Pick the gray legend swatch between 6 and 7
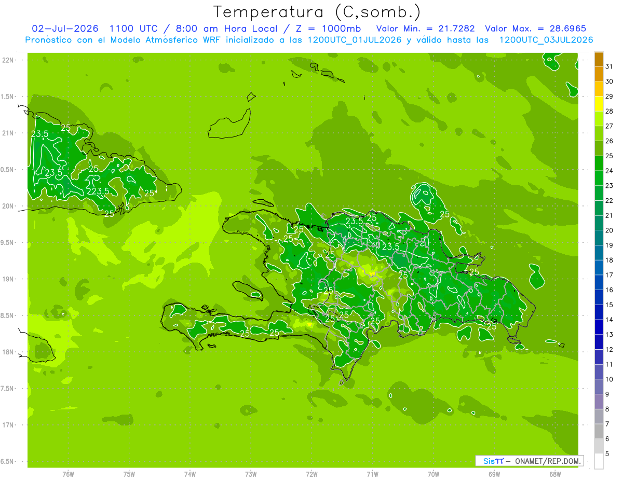The image size is (623, 481). tap(599, 432)
